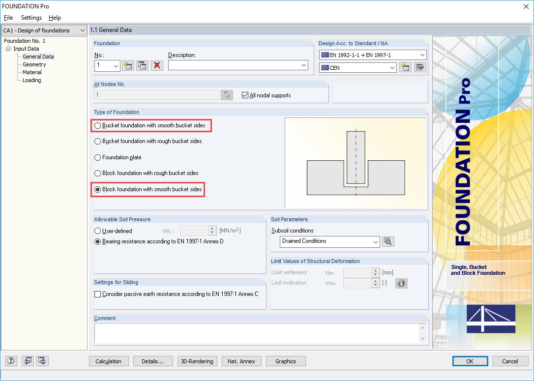Screen dimensions: 534x381
Task: Open the CA1 - Design of foundations dropdown
Action: coord(44,30)
